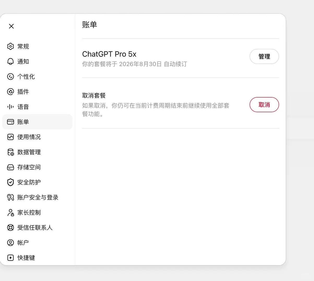
Task: Select the 通知 bell icon
Action: pyautogui.click(x=10, y=61)
